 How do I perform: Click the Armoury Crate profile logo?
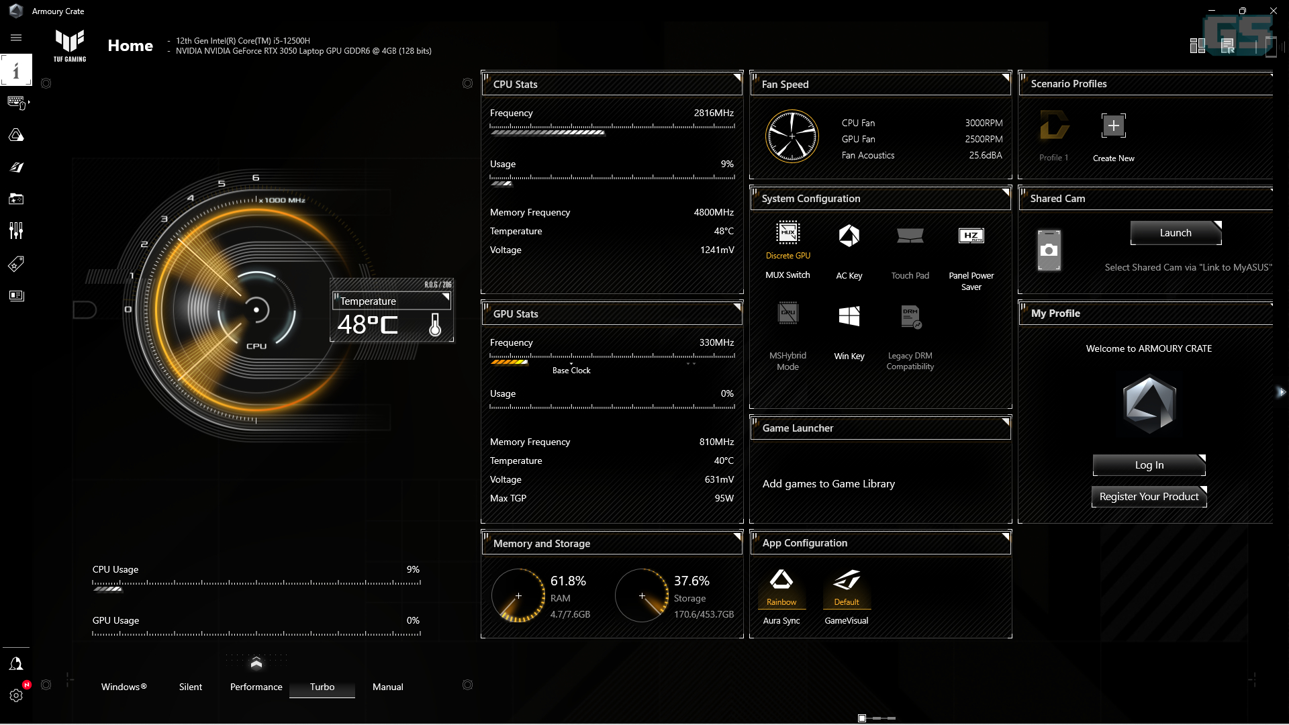(1149, 404)
